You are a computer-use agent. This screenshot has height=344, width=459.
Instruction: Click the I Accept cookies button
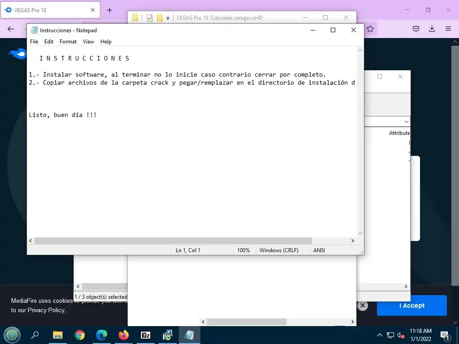coord(411,305)
